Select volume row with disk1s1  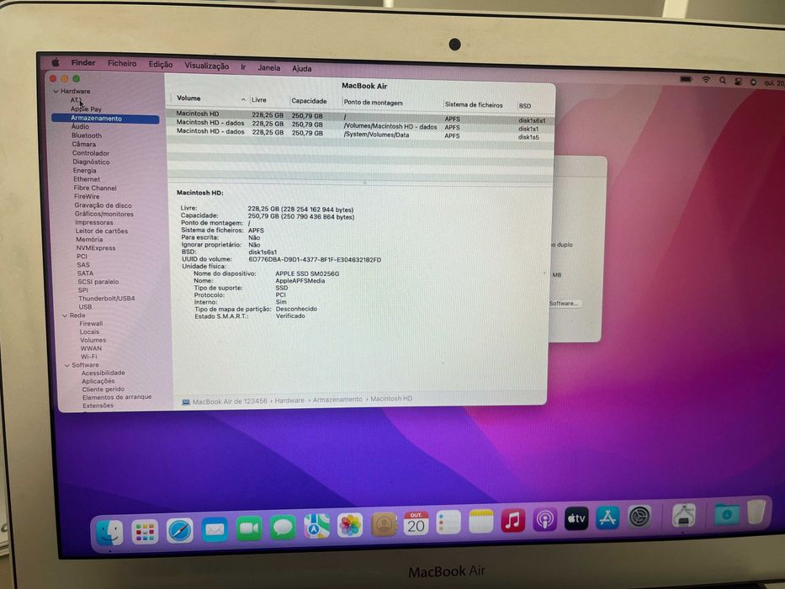pyautogui.click(x=360, y=125)
